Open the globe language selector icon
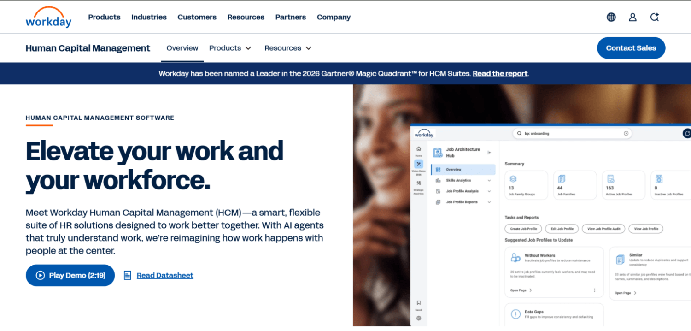 611,17
